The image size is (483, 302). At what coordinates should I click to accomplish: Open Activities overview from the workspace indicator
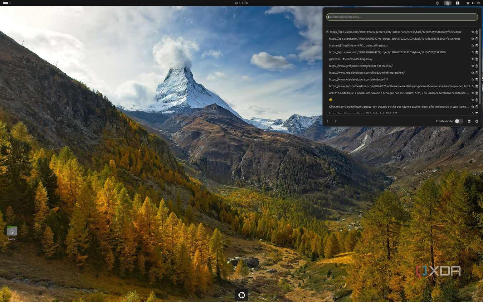pyautogui.click(x=7, y=3)
